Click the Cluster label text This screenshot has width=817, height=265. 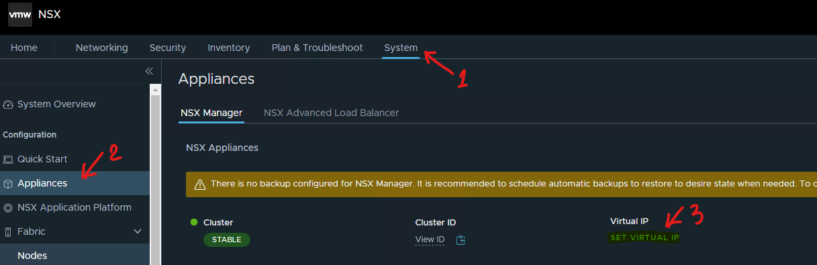click(x=218, y=222)
